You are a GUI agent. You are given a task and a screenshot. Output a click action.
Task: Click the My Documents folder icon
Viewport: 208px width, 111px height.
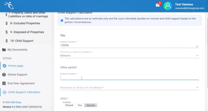click(x=4, y=50)
